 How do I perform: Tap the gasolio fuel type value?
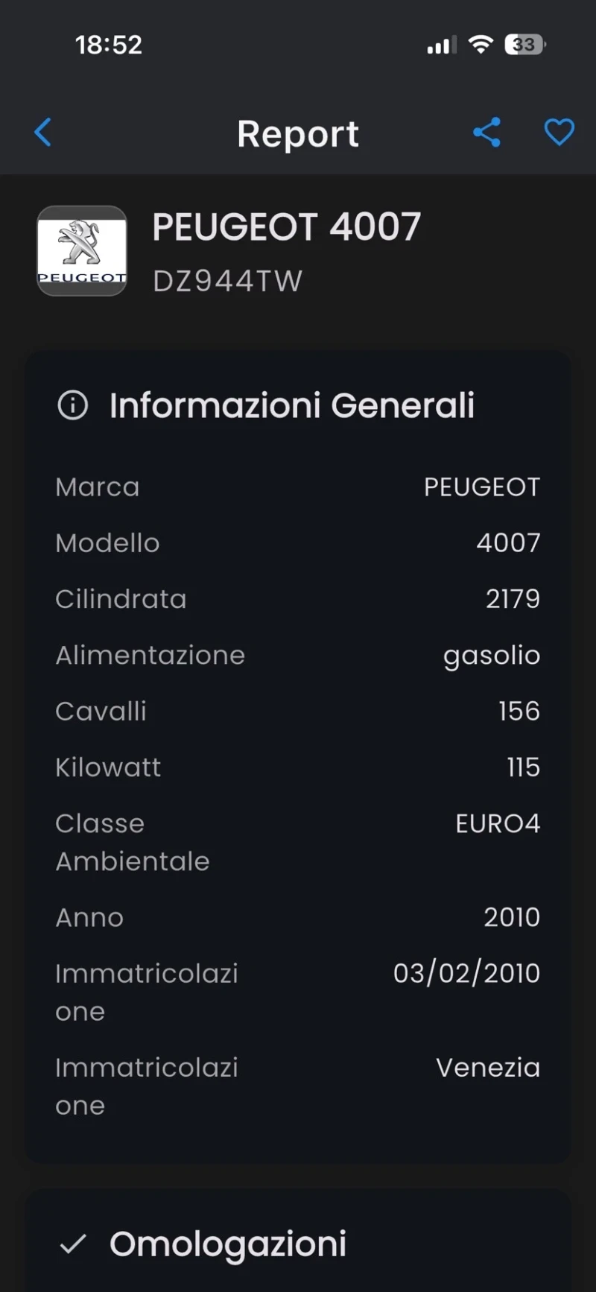[x=492, y=656]
